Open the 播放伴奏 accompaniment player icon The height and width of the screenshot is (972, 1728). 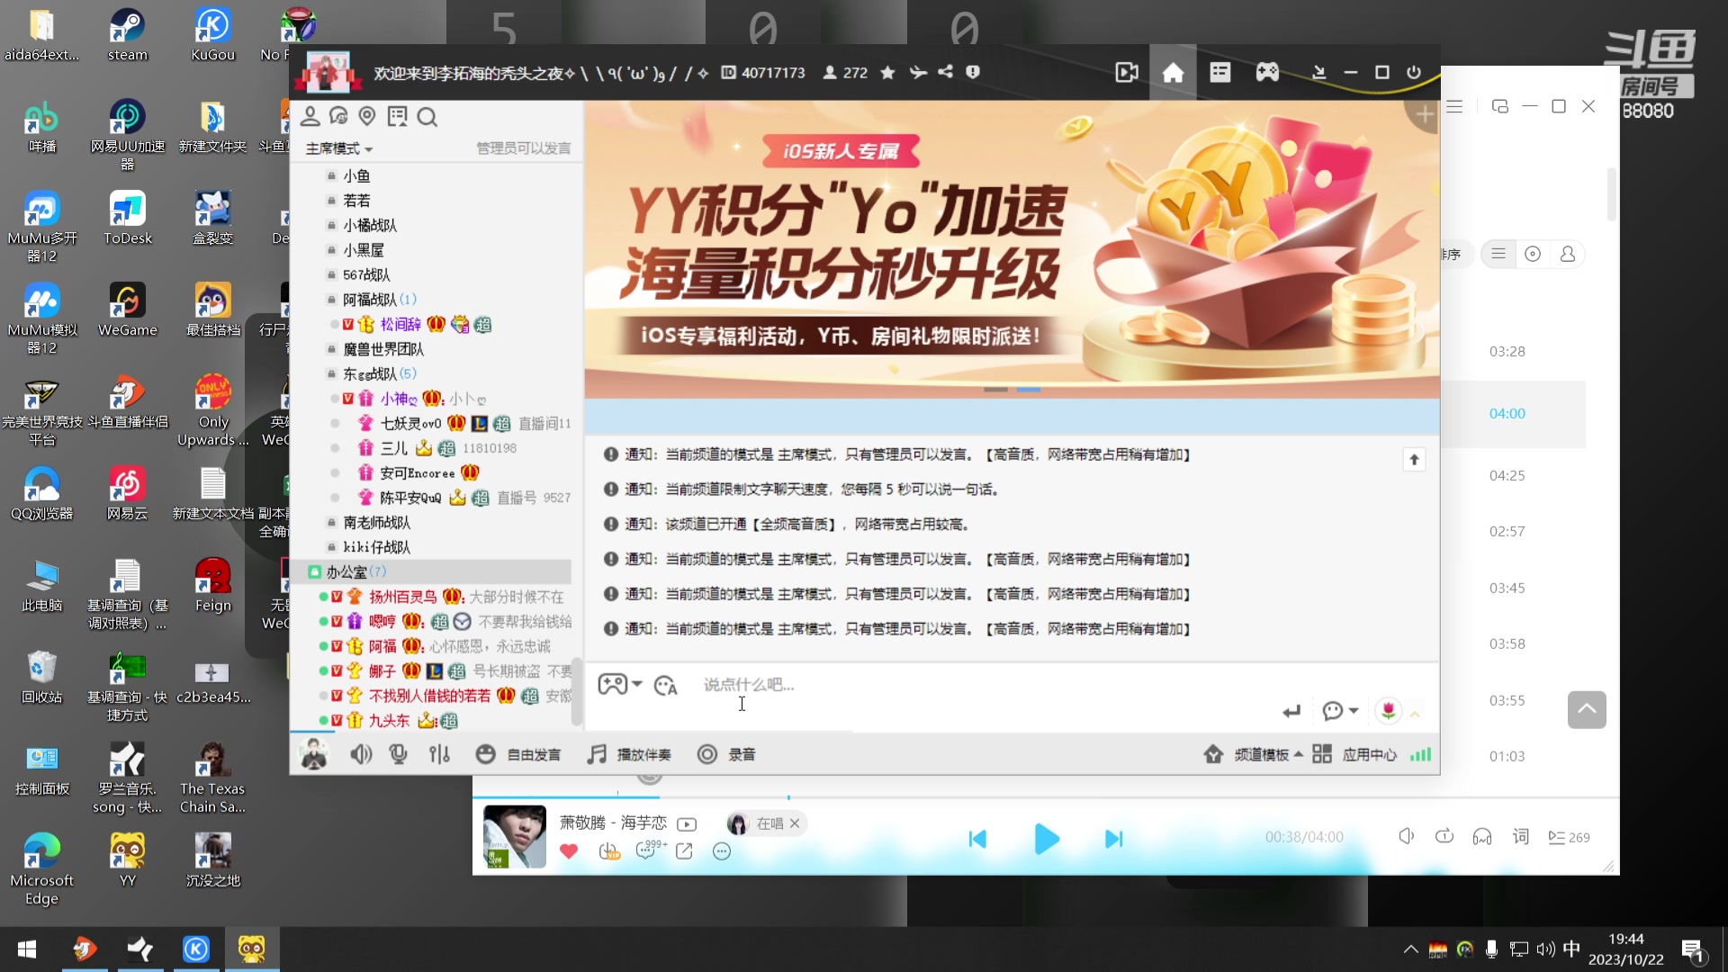595,754
